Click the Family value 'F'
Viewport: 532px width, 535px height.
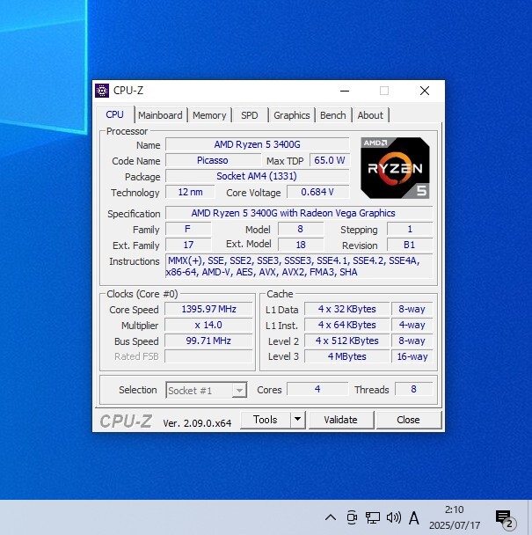tap(188, 229)
